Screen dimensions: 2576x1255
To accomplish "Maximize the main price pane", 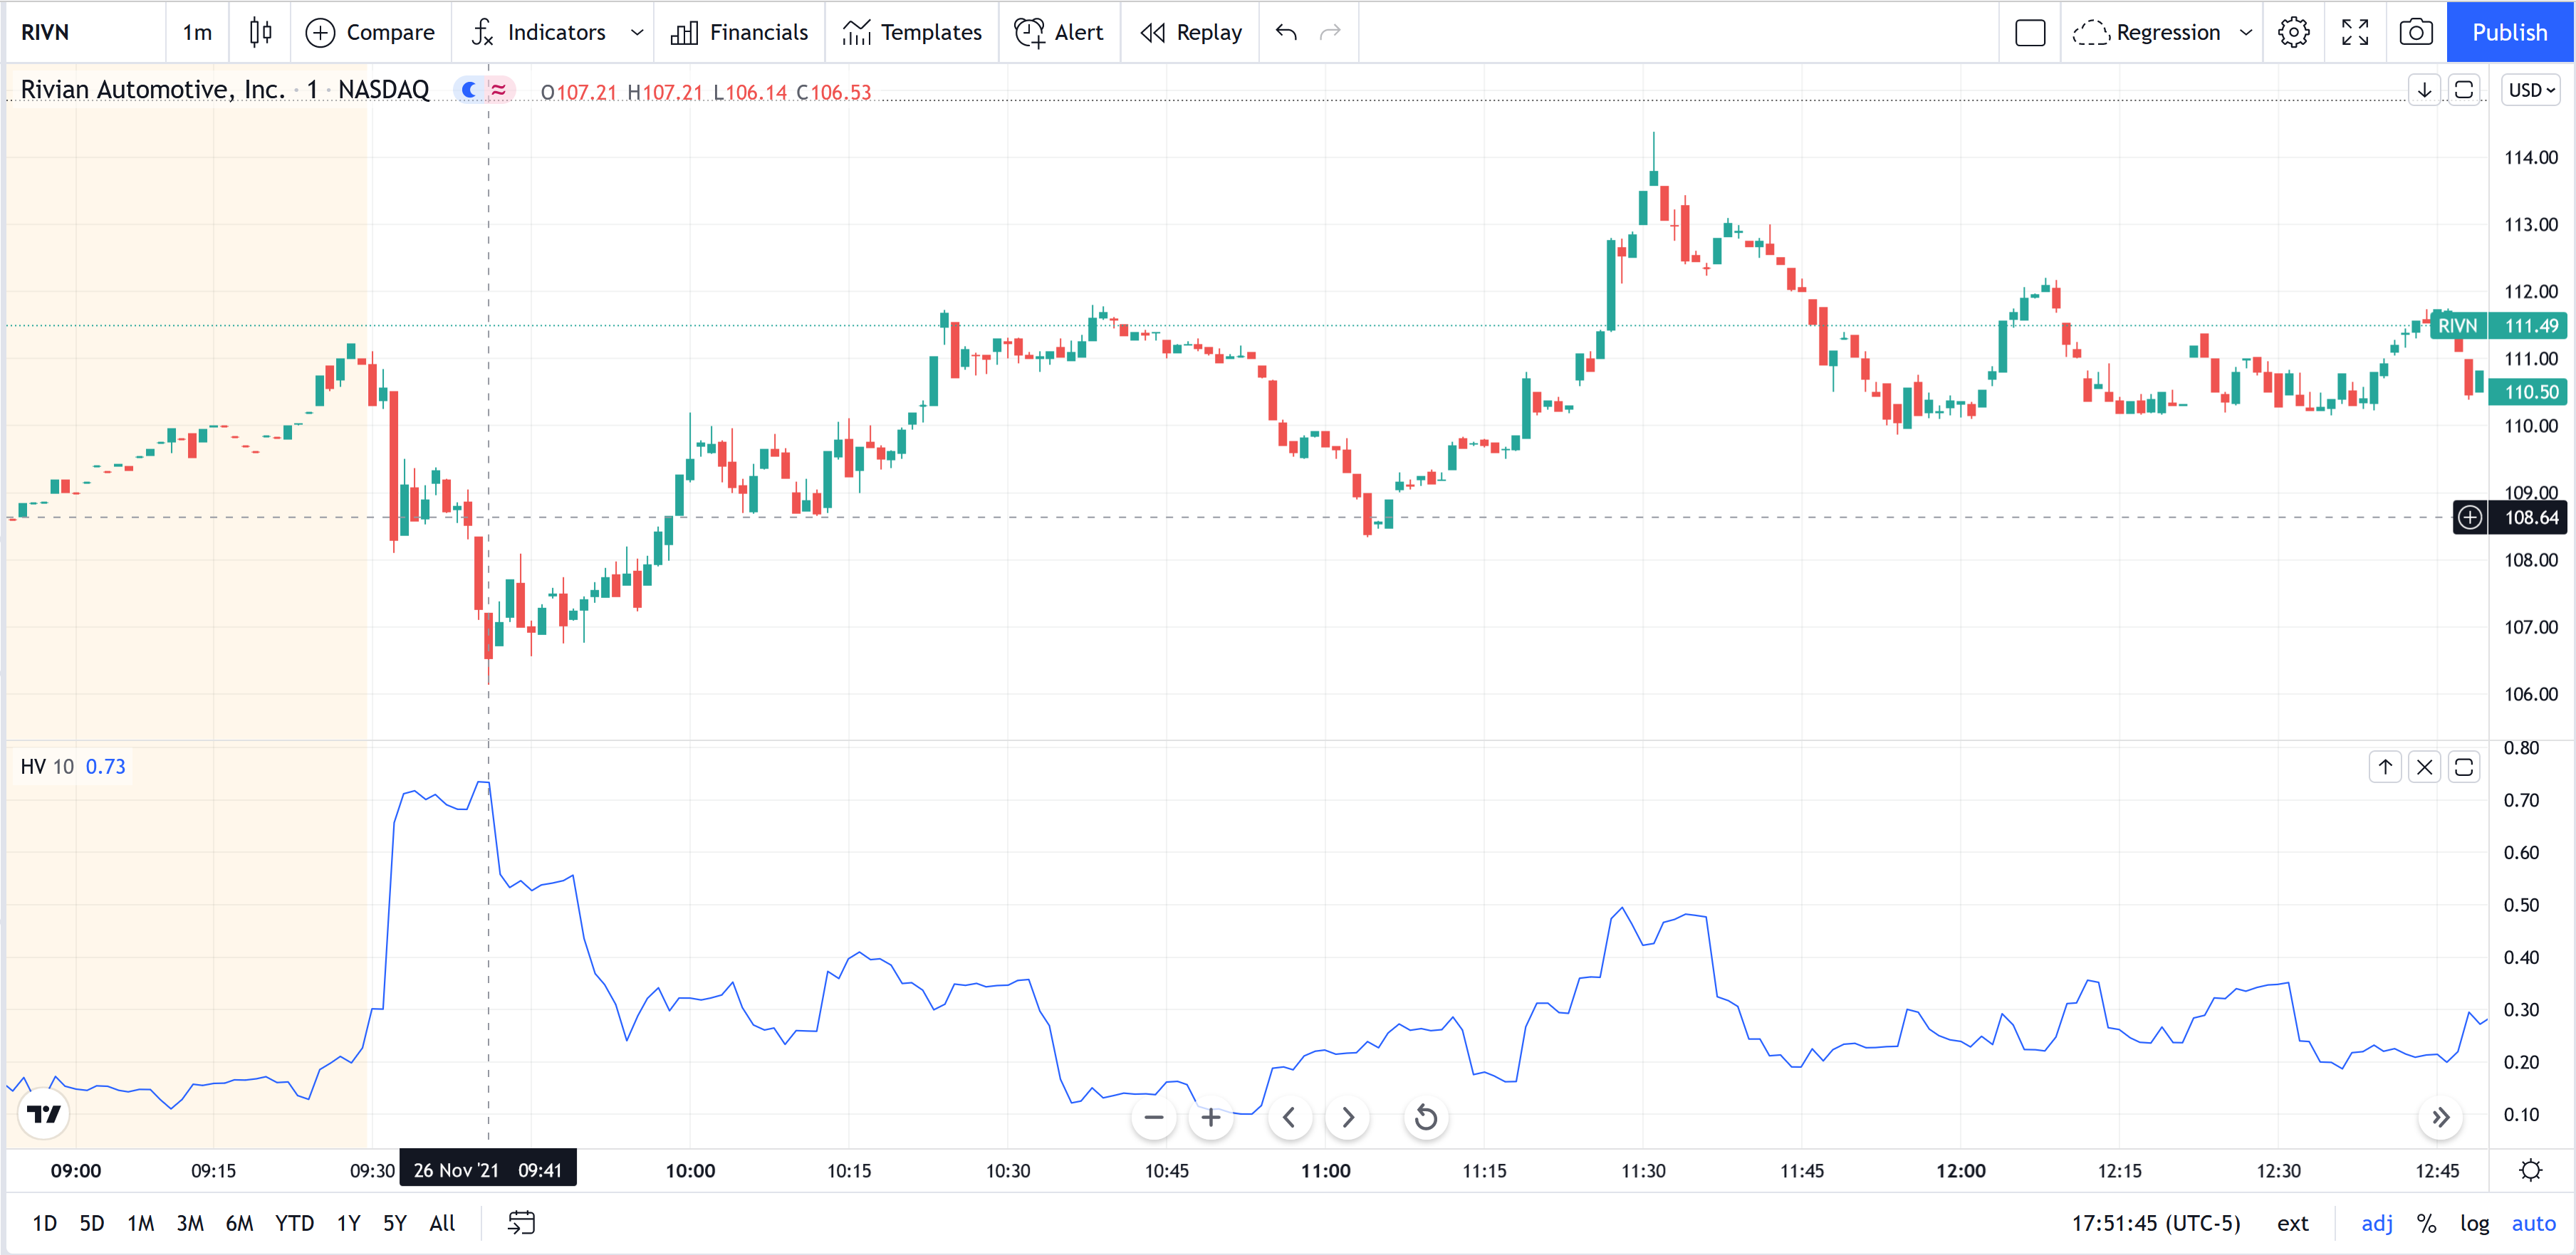I will click(x=2464, y=90).
